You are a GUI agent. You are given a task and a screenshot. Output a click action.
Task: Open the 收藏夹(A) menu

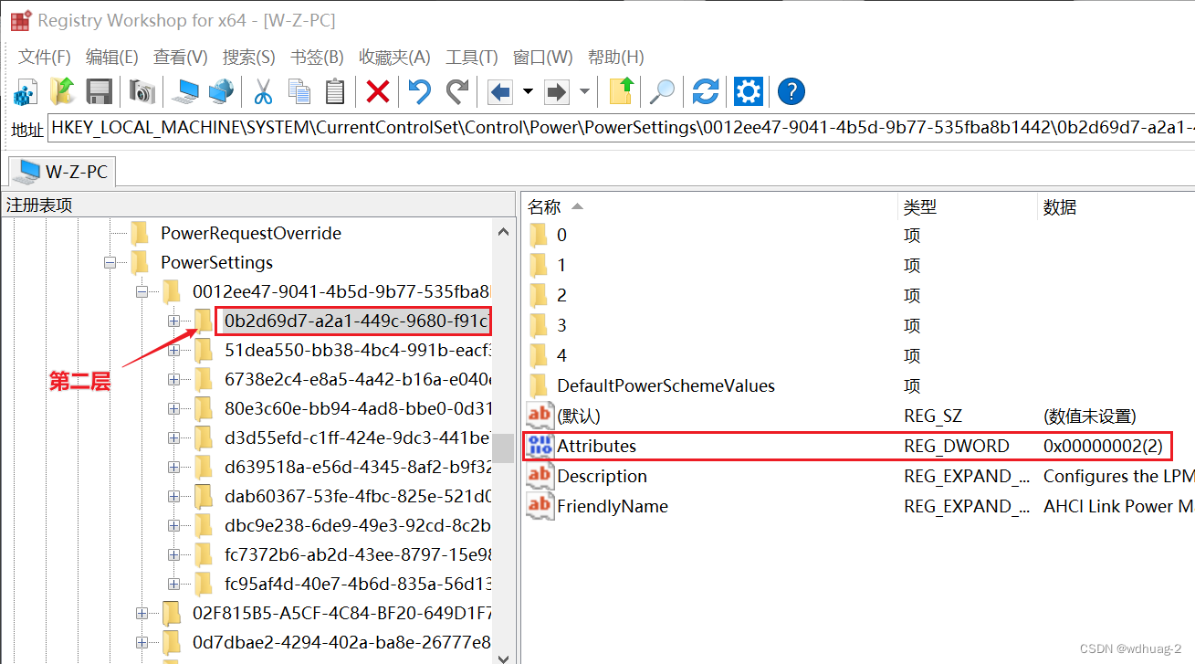click(x=394, y=57)
